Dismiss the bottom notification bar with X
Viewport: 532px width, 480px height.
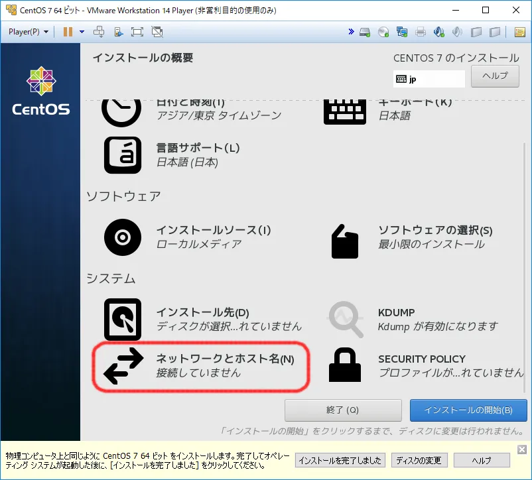(x=522, y=450)
